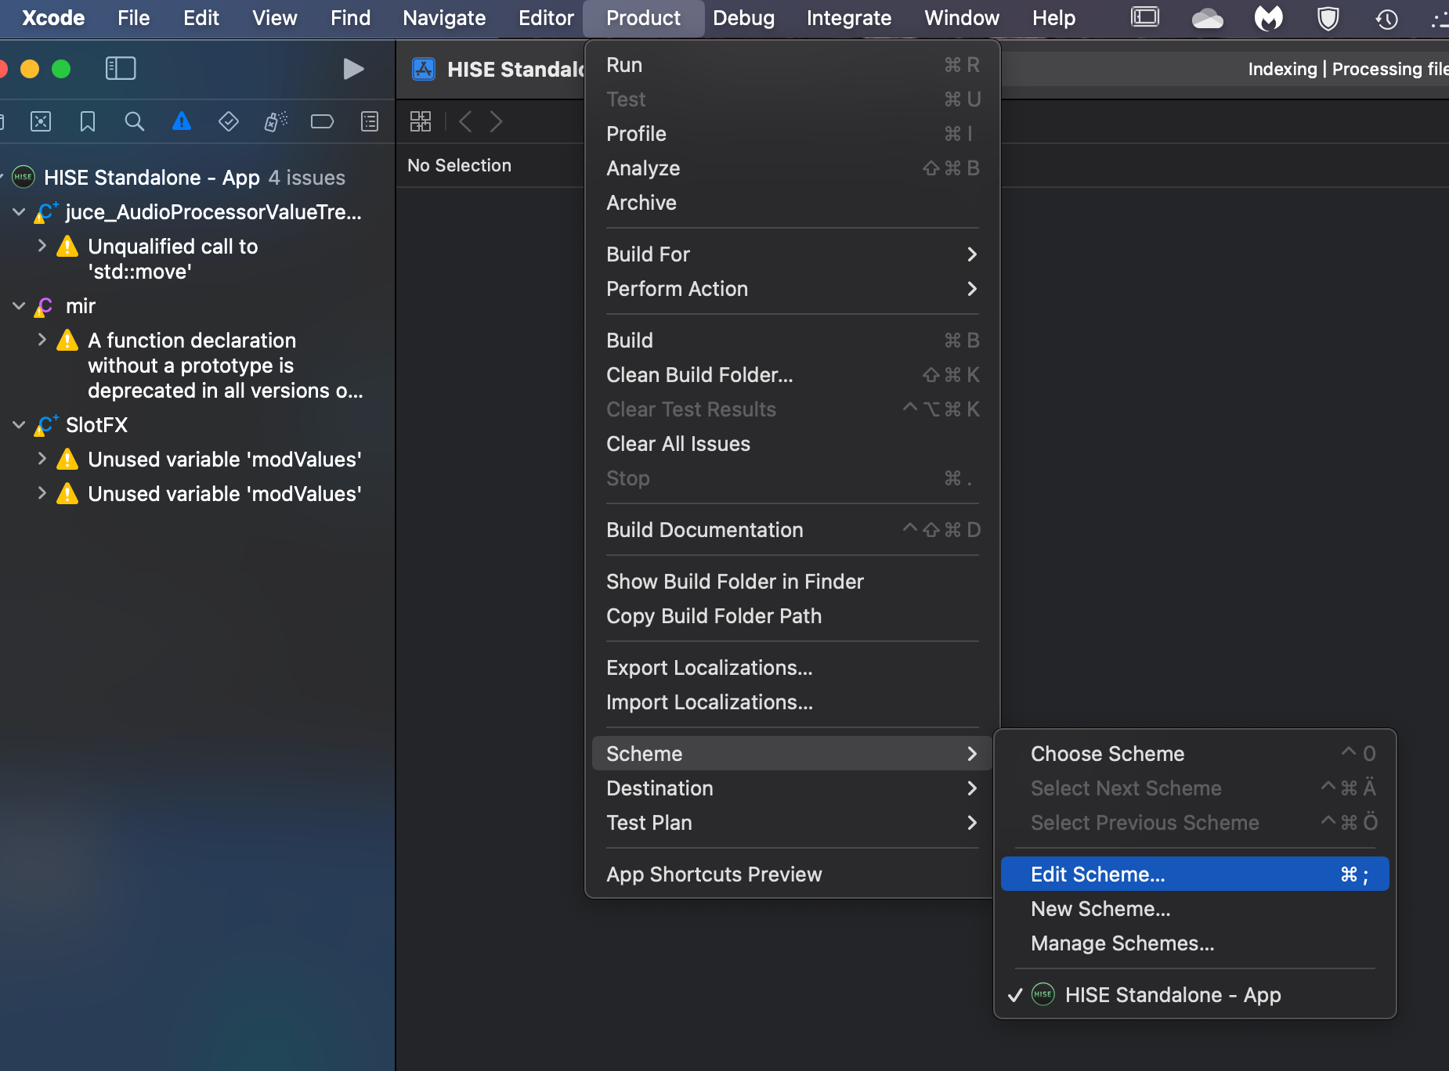
Task: Click the green zoom window button
Action: coord(61,69)
